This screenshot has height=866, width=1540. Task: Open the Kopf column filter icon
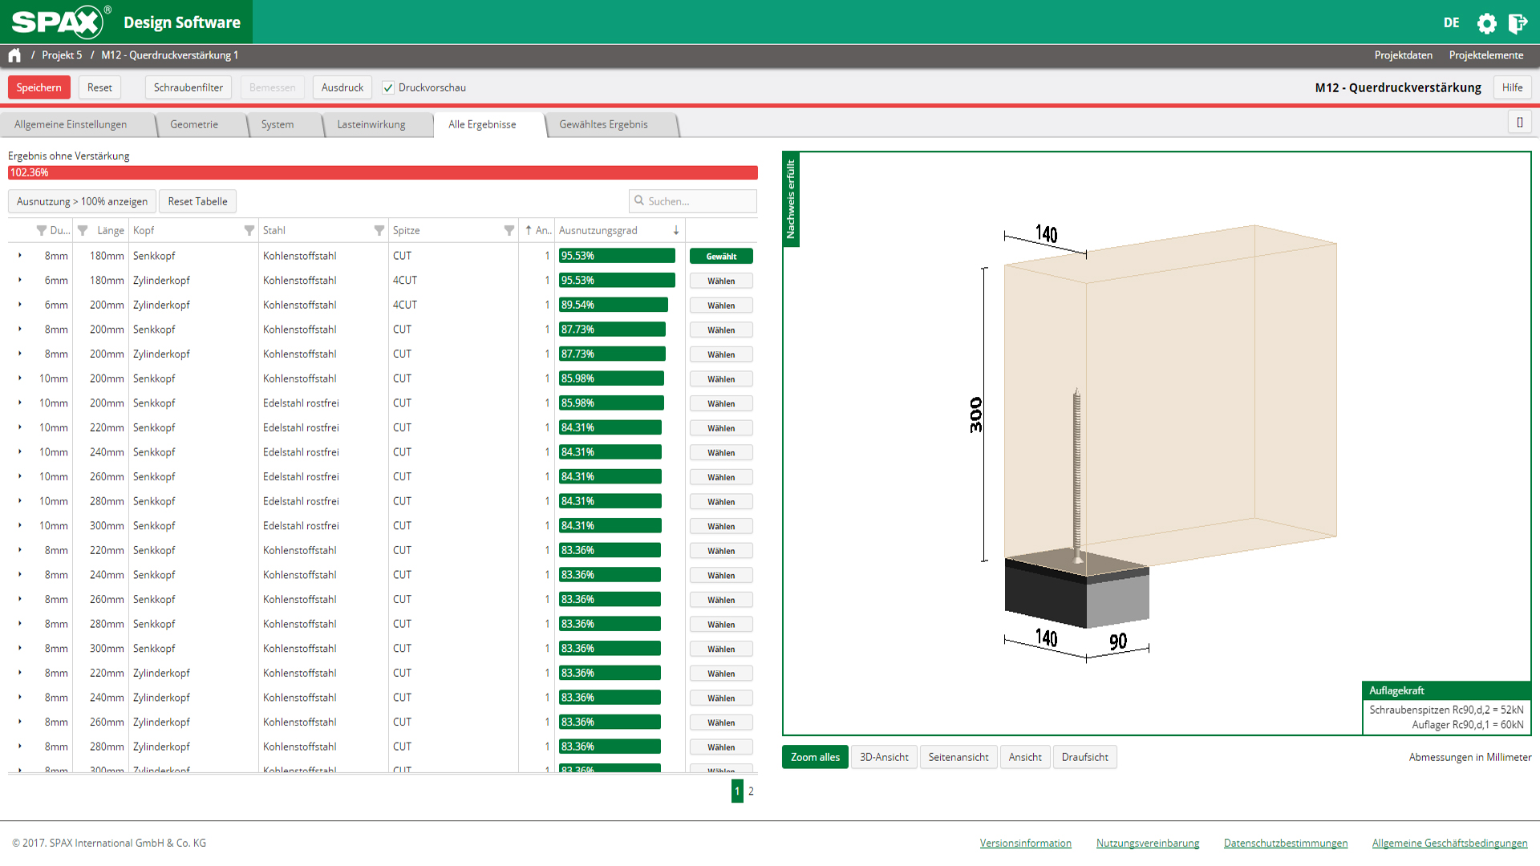coord(249,230)
